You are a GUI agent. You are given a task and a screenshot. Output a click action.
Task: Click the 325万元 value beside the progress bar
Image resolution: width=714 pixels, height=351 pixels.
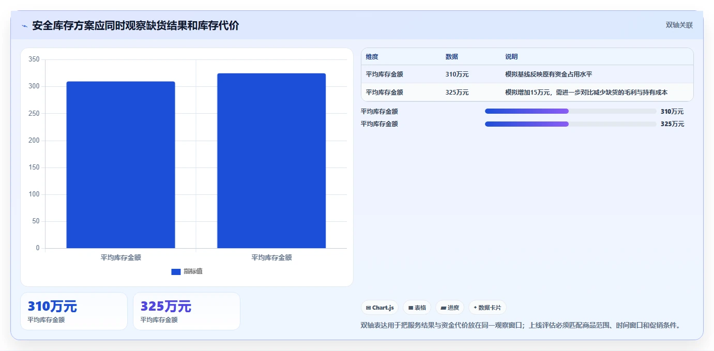[x=672, y=124]
